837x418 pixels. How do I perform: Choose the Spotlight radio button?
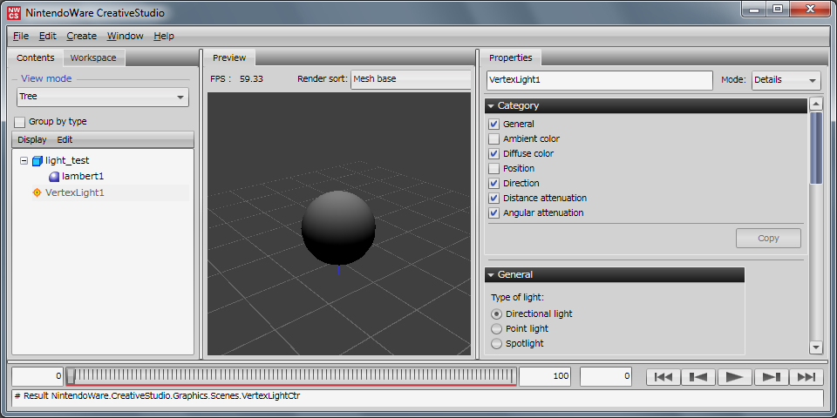[497, 344]
